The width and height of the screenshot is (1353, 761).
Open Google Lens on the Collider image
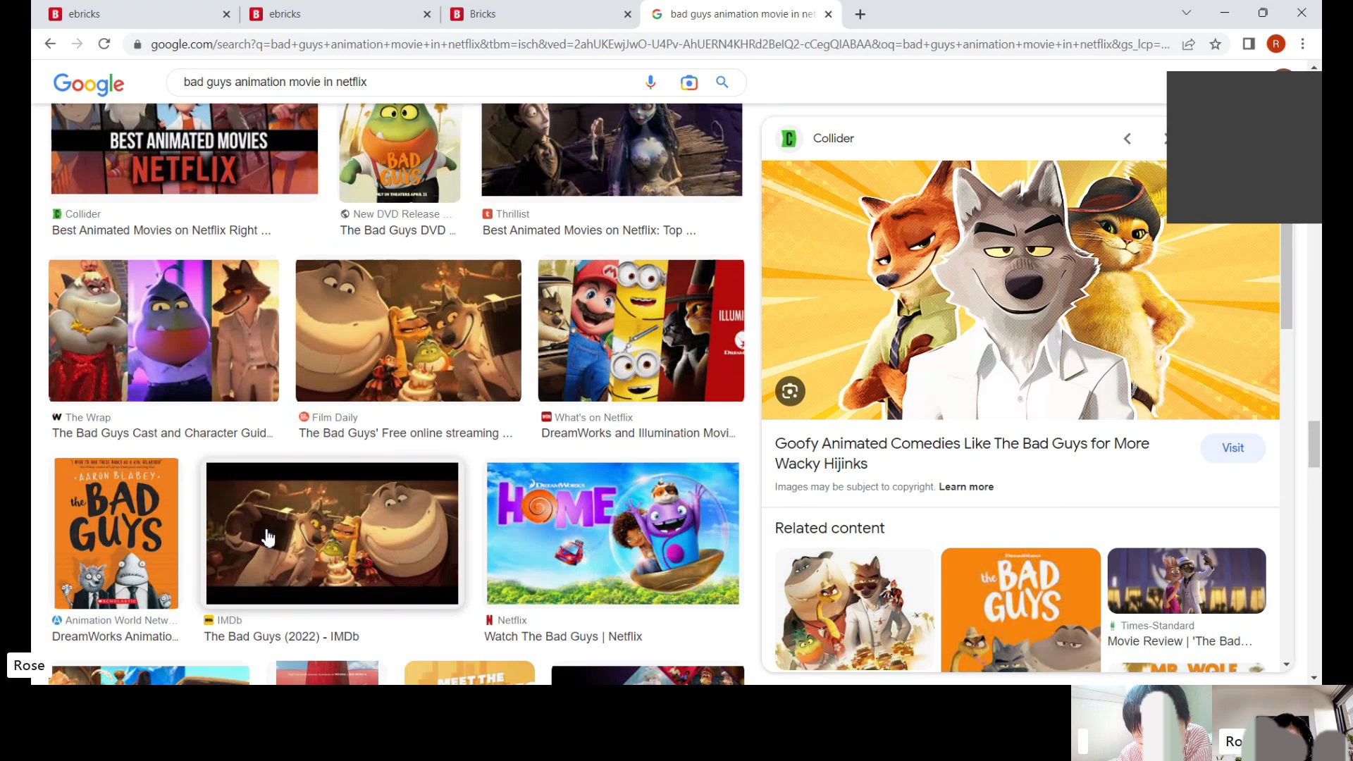point(790,391)
